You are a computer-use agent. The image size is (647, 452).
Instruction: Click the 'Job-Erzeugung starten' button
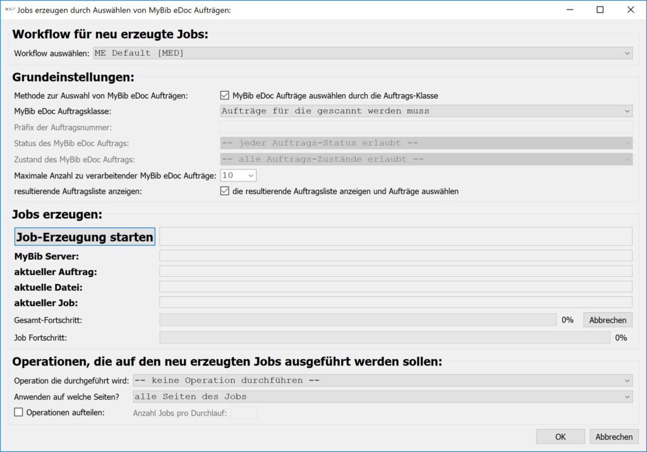click(85, 237)
